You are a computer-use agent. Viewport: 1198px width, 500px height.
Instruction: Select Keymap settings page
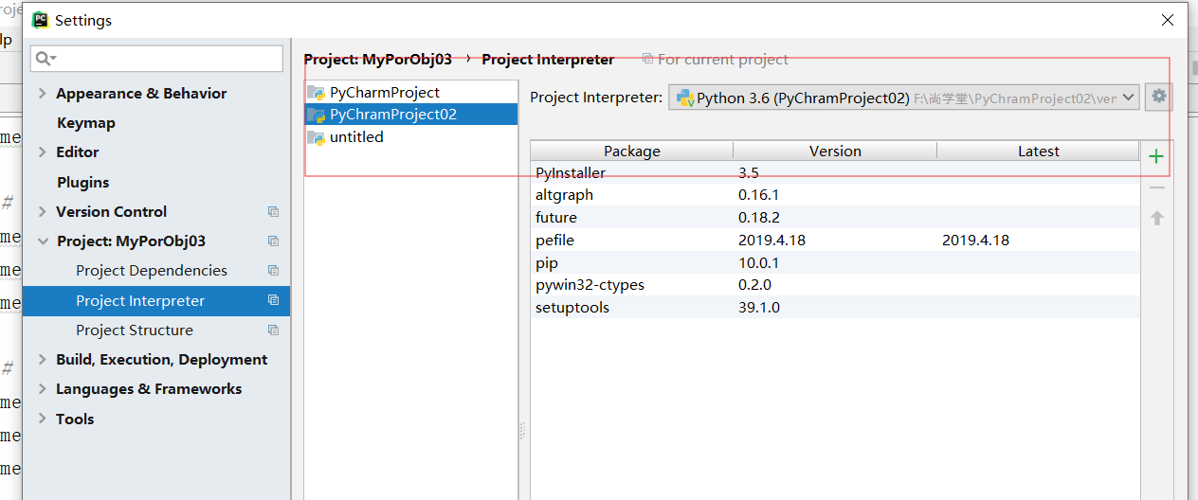[85, 123]
